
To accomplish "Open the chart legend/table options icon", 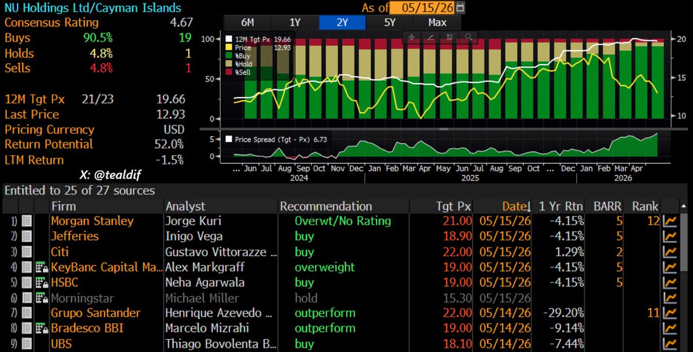I will click(x=450, y=37).
